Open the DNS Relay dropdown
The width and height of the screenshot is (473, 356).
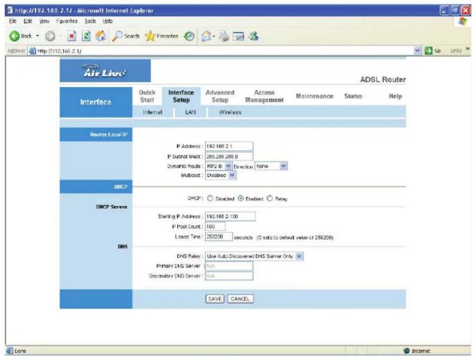coord(254,256)
